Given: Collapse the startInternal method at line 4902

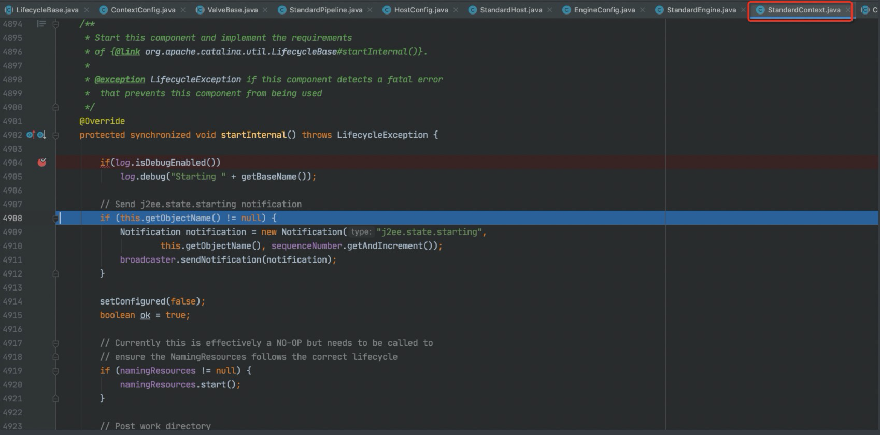Looking at the screenshot, I should 55,135.
